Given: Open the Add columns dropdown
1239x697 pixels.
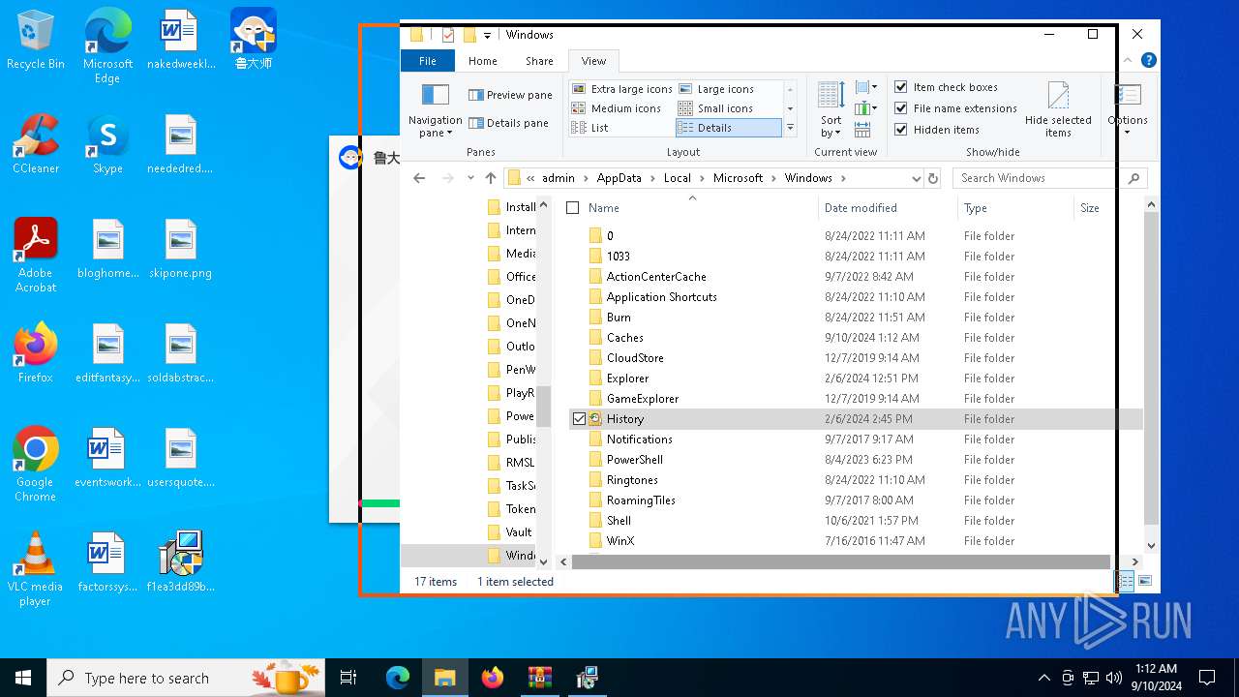Looking at the screenshot, I should [x=866, y=108].
